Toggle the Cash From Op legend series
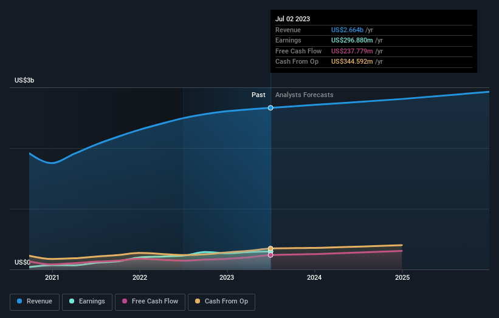The width and height of the screenshot is (499, 318). (221, 302)
